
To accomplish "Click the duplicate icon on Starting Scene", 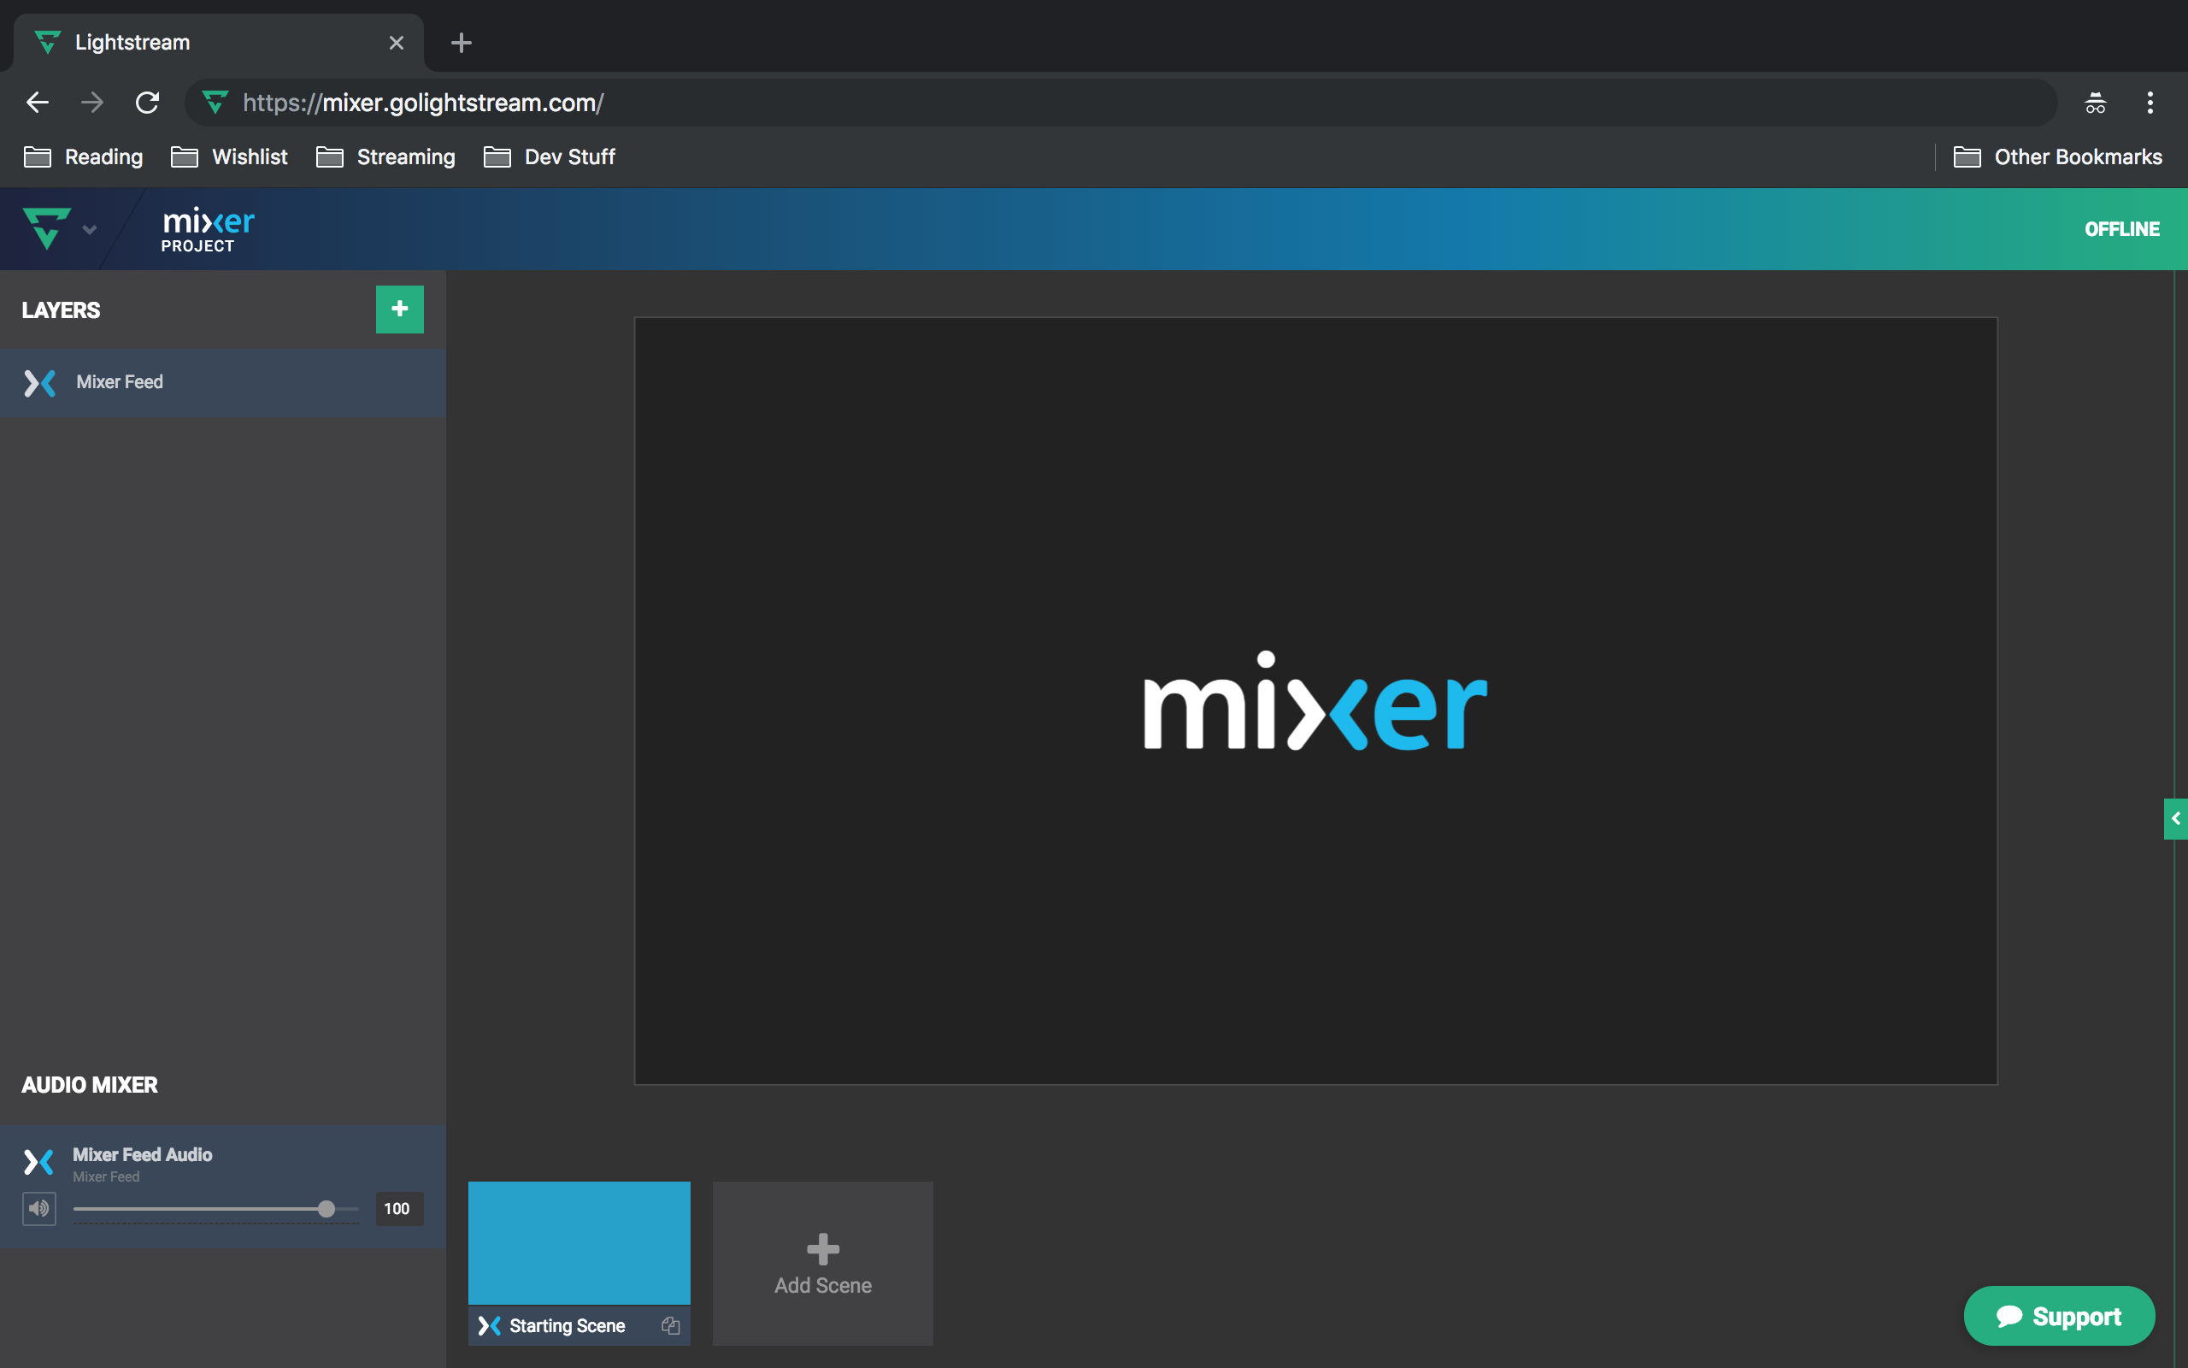I will [671, 1325].
